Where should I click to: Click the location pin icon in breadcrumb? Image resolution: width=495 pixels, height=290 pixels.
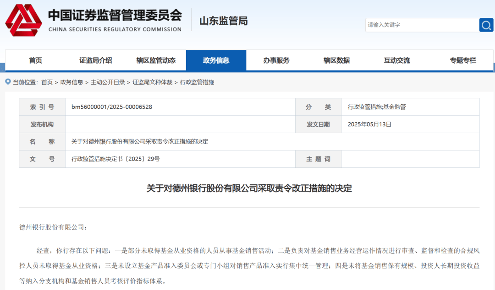8,82
